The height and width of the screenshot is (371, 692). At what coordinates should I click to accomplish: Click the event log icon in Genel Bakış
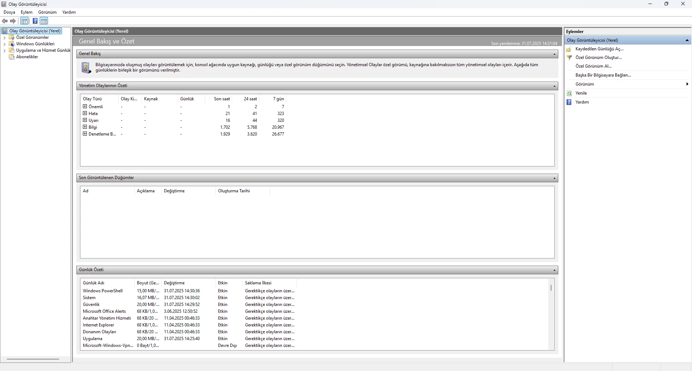click(86, 68)
